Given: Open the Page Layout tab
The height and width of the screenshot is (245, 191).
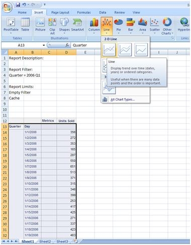Looking at the screenshot, I should pos(60,13).
